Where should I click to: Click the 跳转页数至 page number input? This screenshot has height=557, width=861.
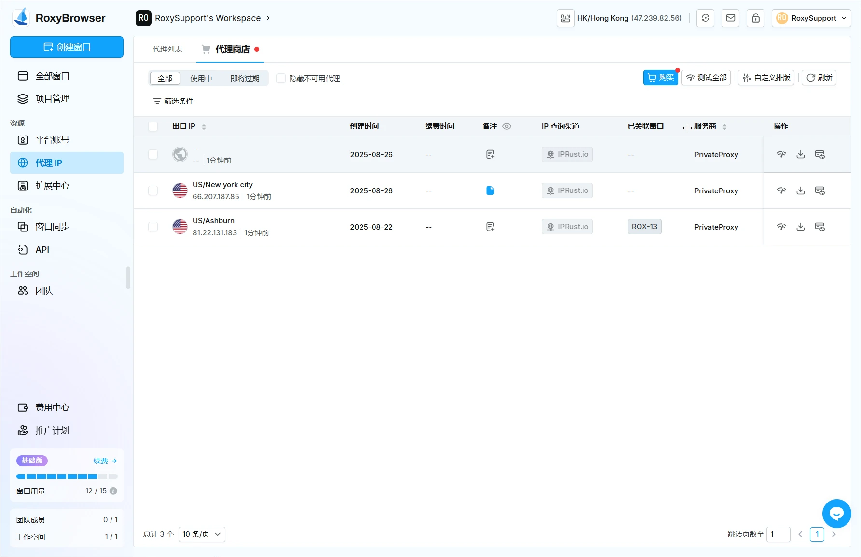click(x=778, y=534)
